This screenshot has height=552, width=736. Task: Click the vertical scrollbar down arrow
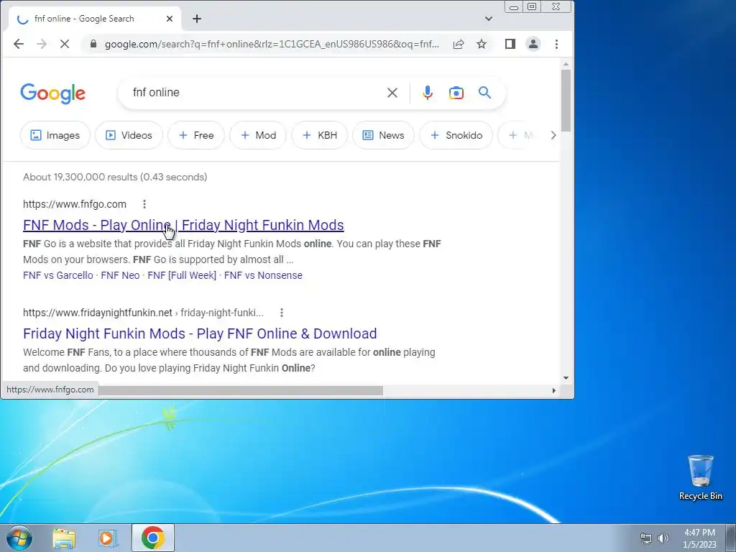pos(566,378)
